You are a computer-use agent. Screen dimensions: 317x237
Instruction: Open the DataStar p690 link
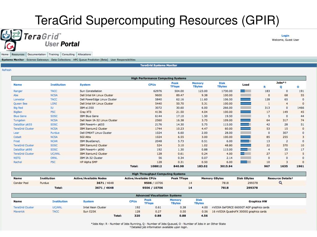(23, 150)
